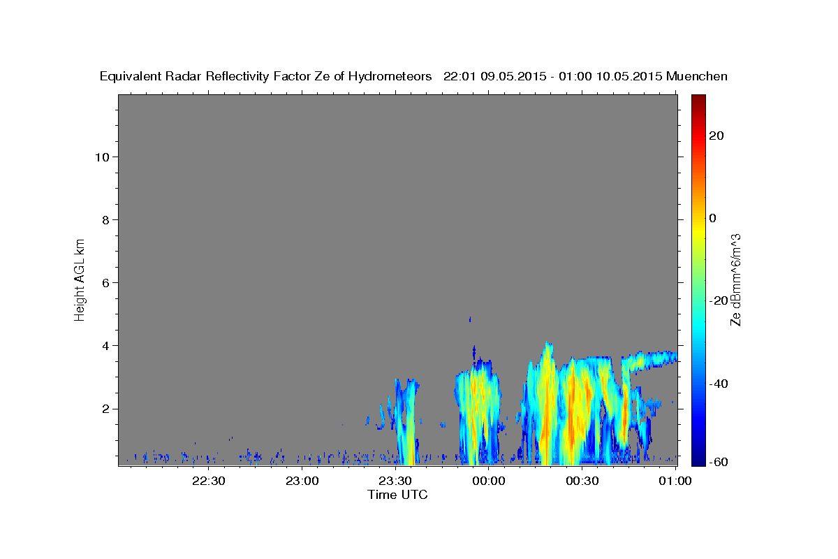The image size is (838, 559).
Task: Click the isolated echo near 23:35
Action: click(407, 421)
